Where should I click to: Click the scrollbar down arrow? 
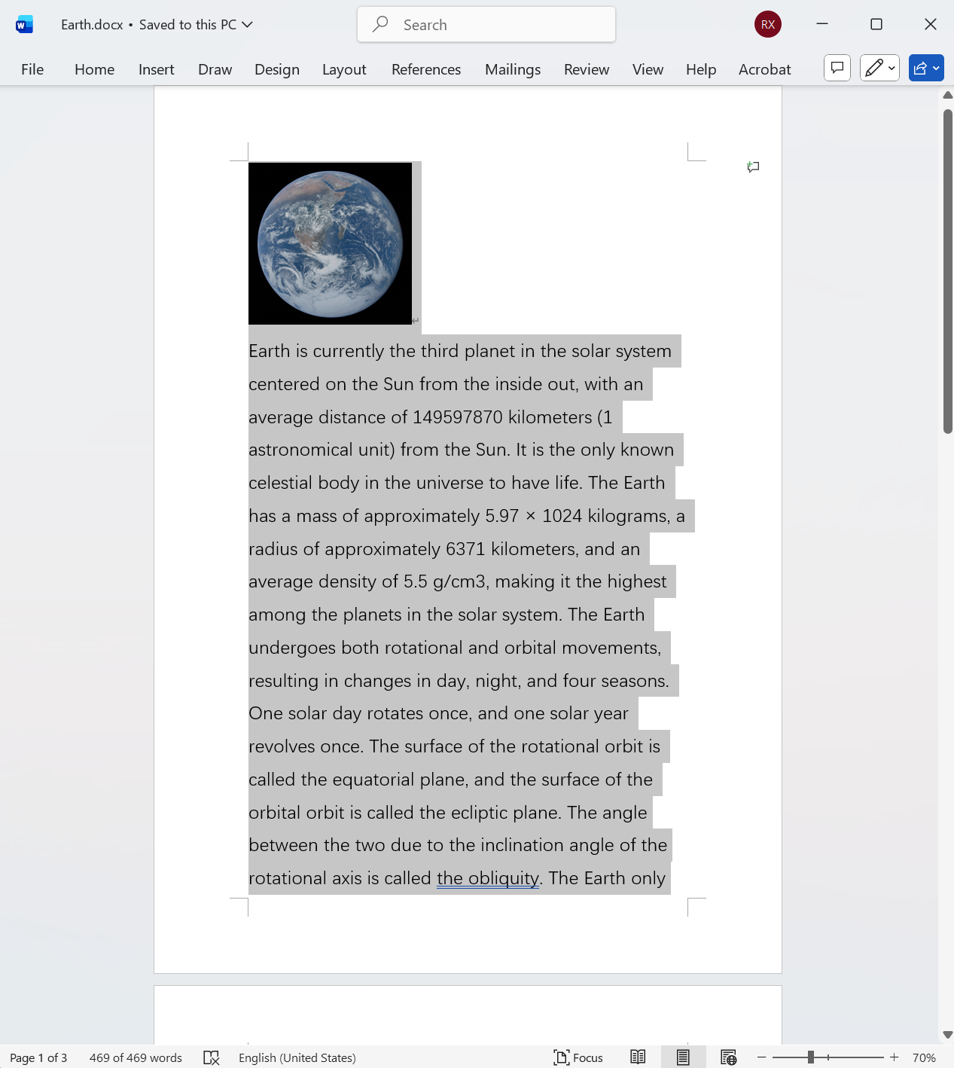(x=946, y=1035)
